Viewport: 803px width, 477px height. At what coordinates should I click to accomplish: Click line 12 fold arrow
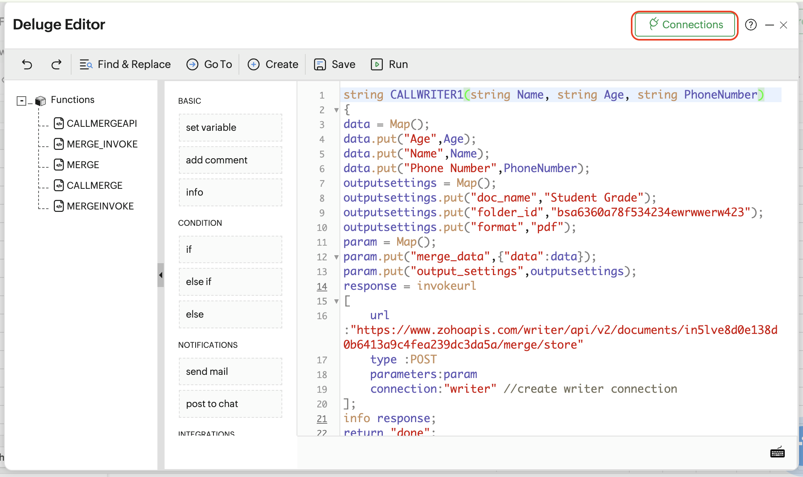(336, 257)
